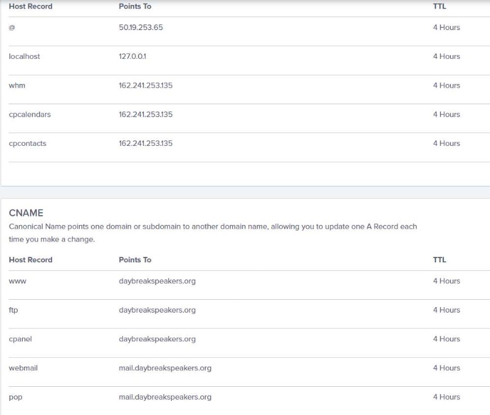Click the 4 Hours TTL for whm
The image size is (490, 415).
click(x=447, y=85)
